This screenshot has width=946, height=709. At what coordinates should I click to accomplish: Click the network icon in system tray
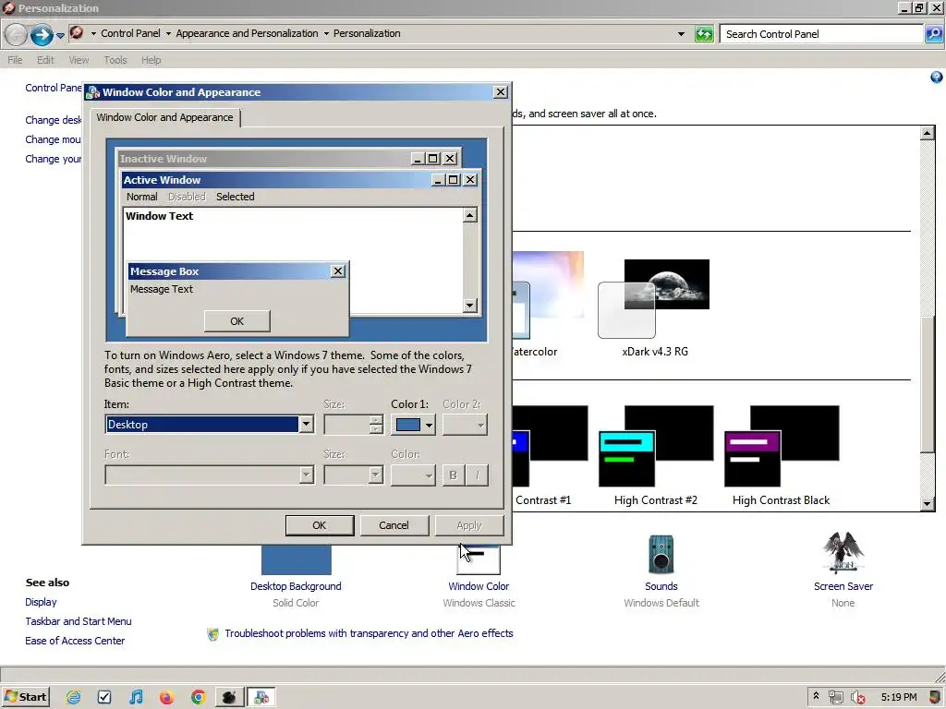click(x=835, y=698)
